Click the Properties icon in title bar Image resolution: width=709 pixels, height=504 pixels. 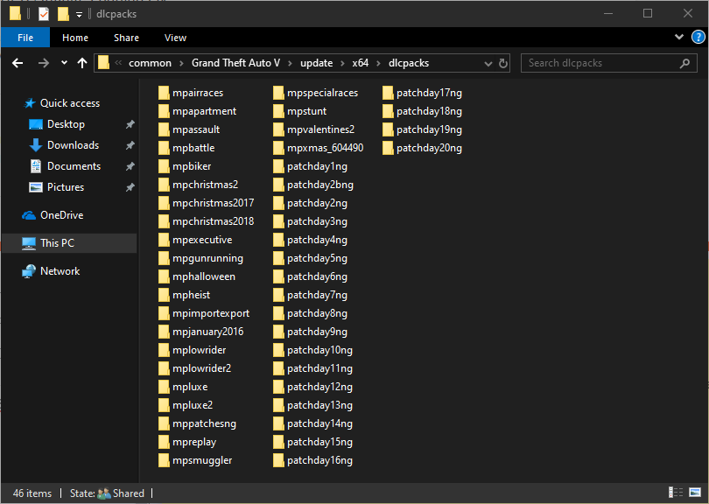(43, 14)
